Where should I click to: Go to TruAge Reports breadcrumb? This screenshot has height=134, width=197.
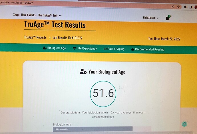(x=35, y=37)
